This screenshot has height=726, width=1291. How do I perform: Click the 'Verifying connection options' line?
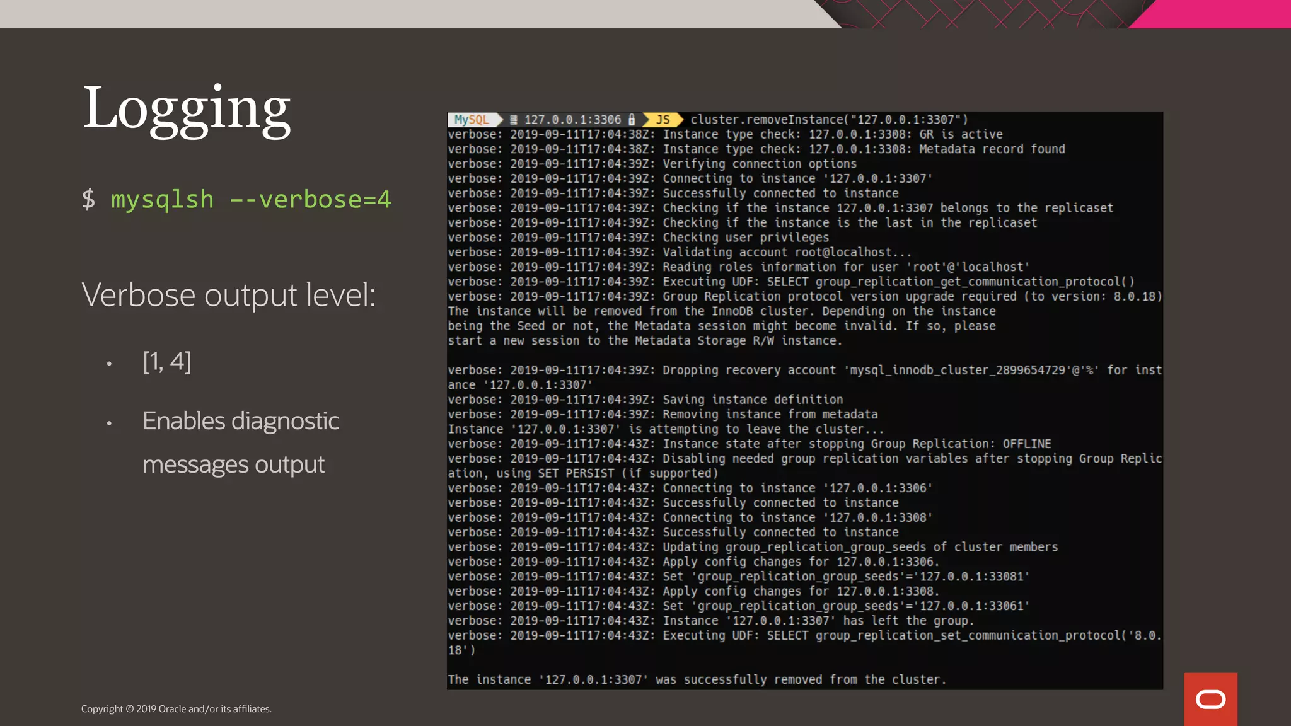tap(652, 164)
